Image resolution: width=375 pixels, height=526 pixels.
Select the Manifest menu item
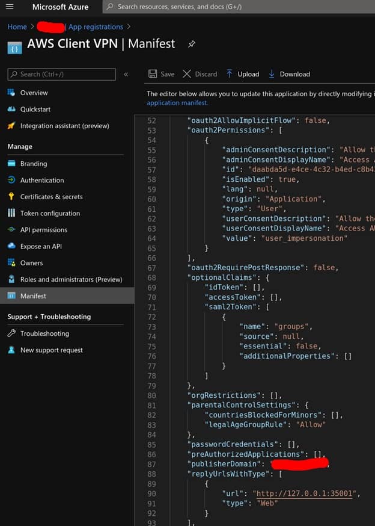(x=67, y=296)
